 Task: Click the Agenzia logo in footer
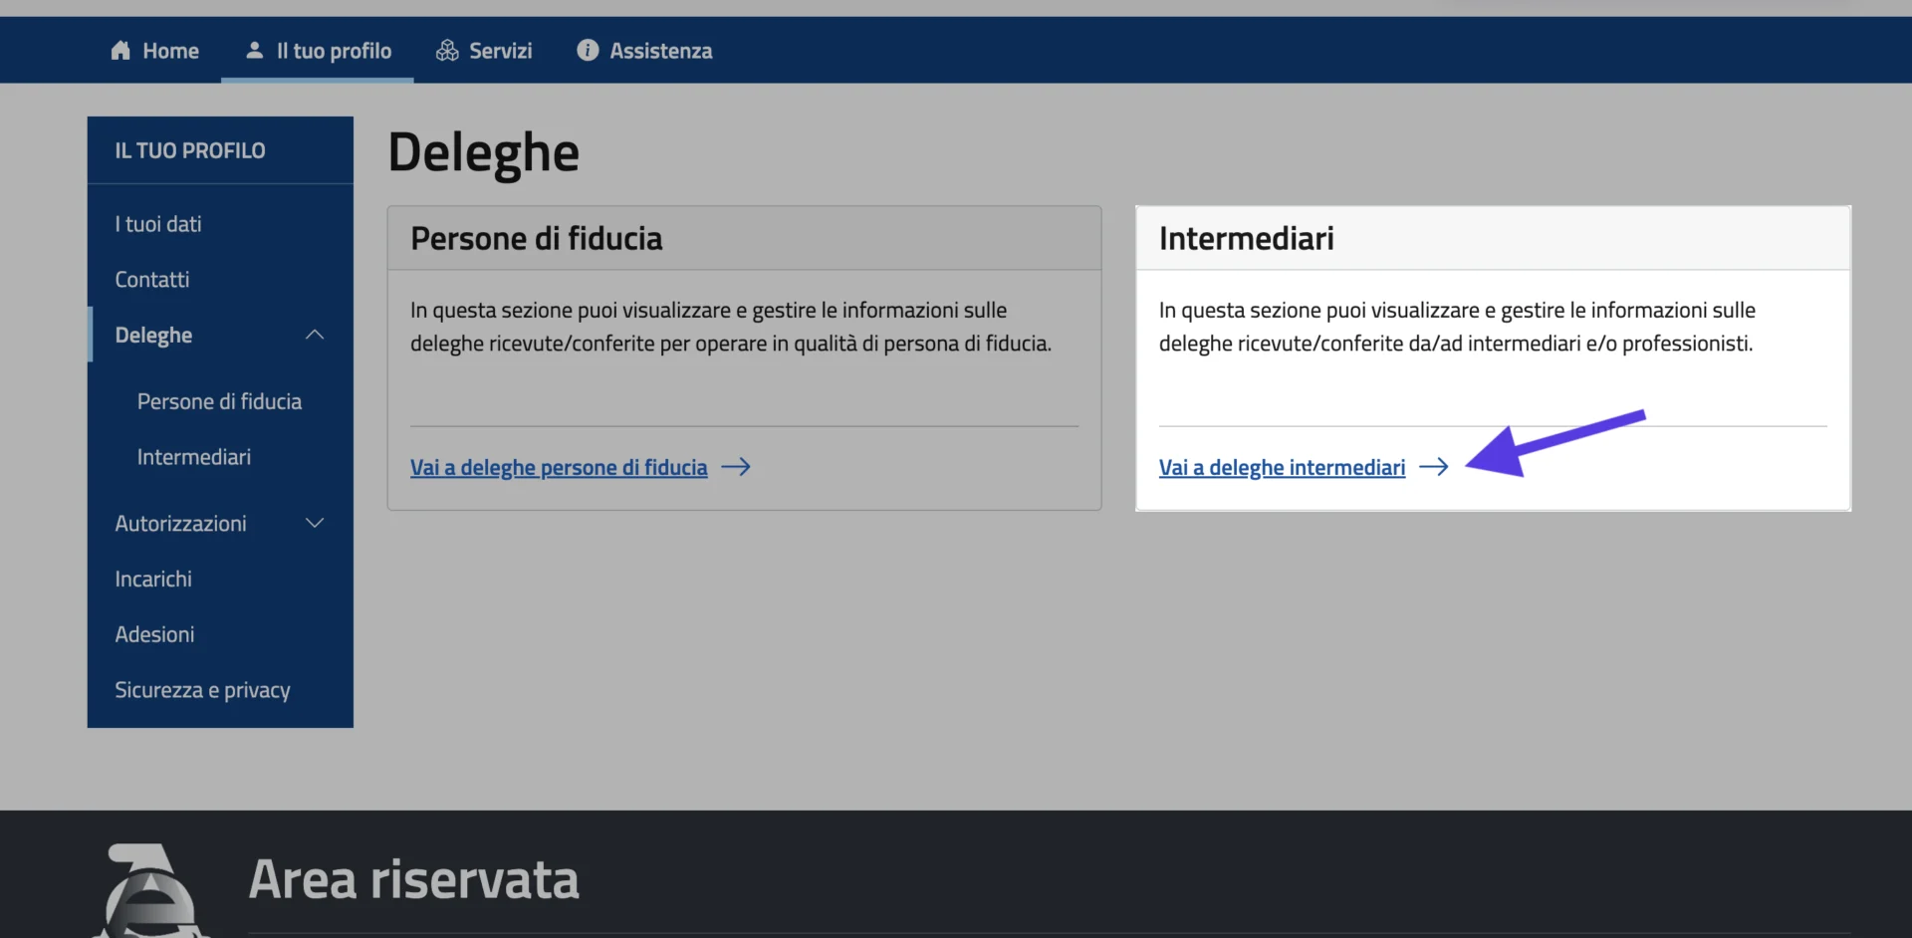[x=151, y=891]
